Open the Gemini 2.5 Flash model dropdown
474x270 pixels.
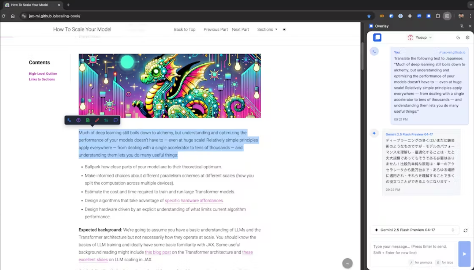coord(414,230)
